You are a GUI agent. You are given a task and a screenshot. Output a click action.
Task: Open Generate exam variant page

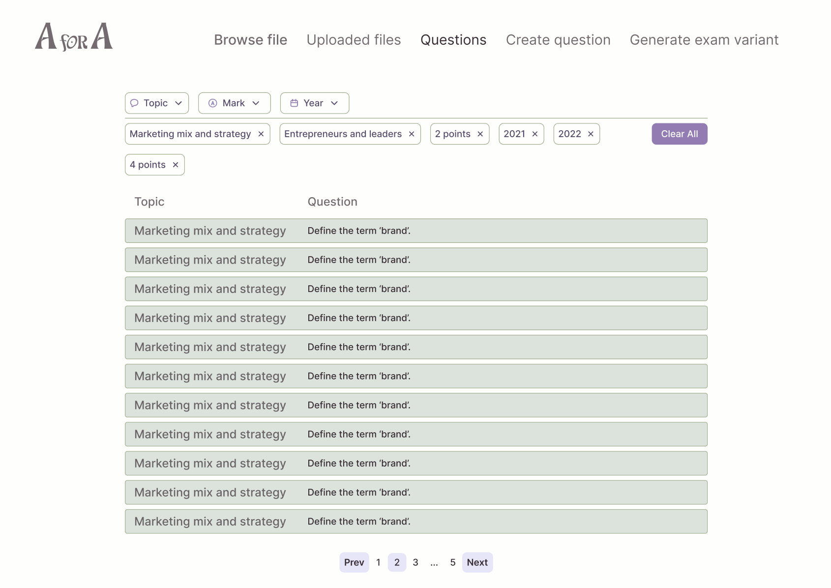click(704, 40)
